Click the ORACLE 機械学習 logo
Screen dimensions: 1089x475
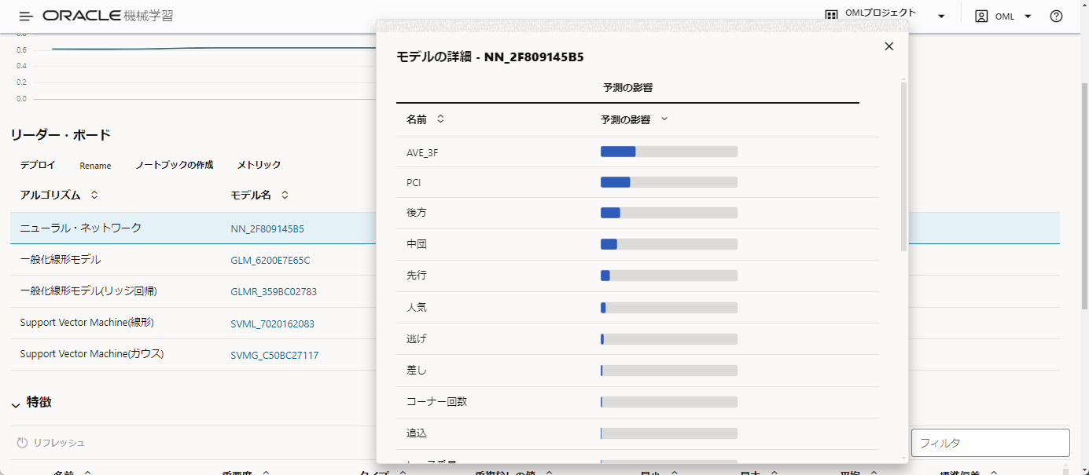click(x=108, y=16)
